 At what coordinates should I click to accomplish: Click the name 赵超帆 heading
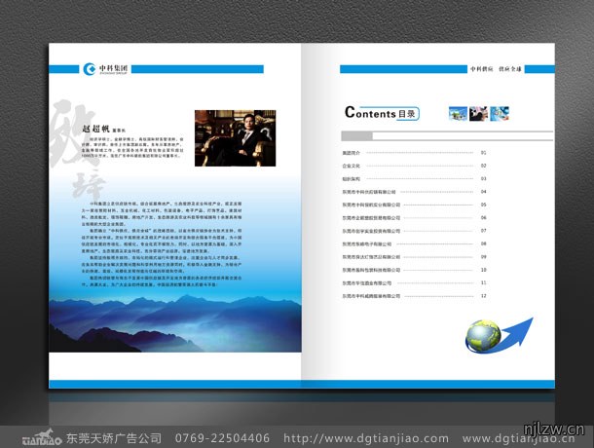pos(95,129)
